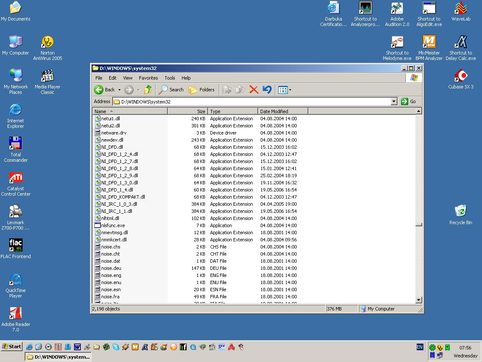Select the nlsfunc.exe file

tap(113, 225)
